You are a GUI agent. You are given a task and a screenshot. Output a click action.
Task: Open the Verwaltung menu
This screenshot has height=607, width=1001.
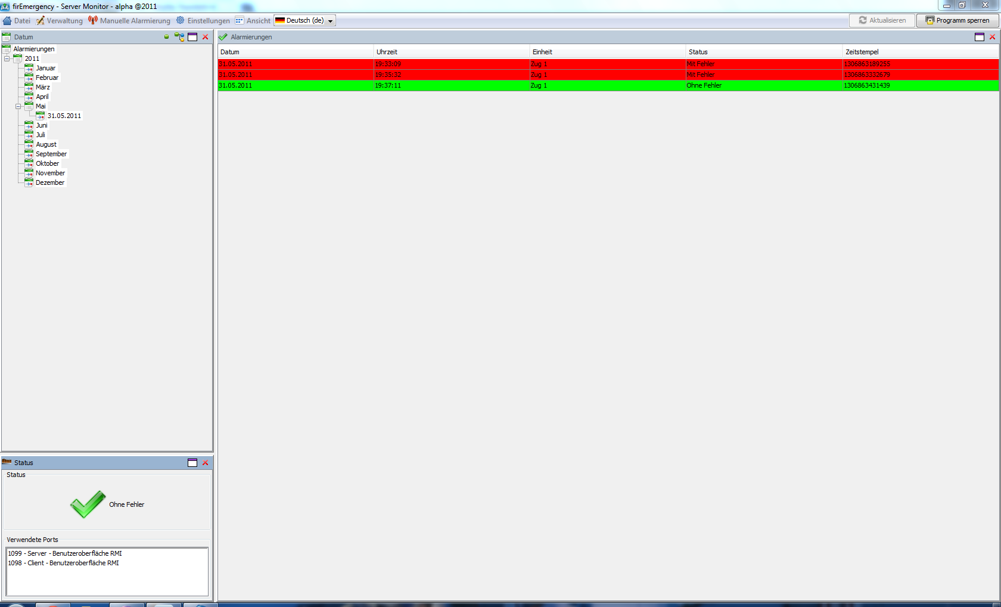(60, 20)
